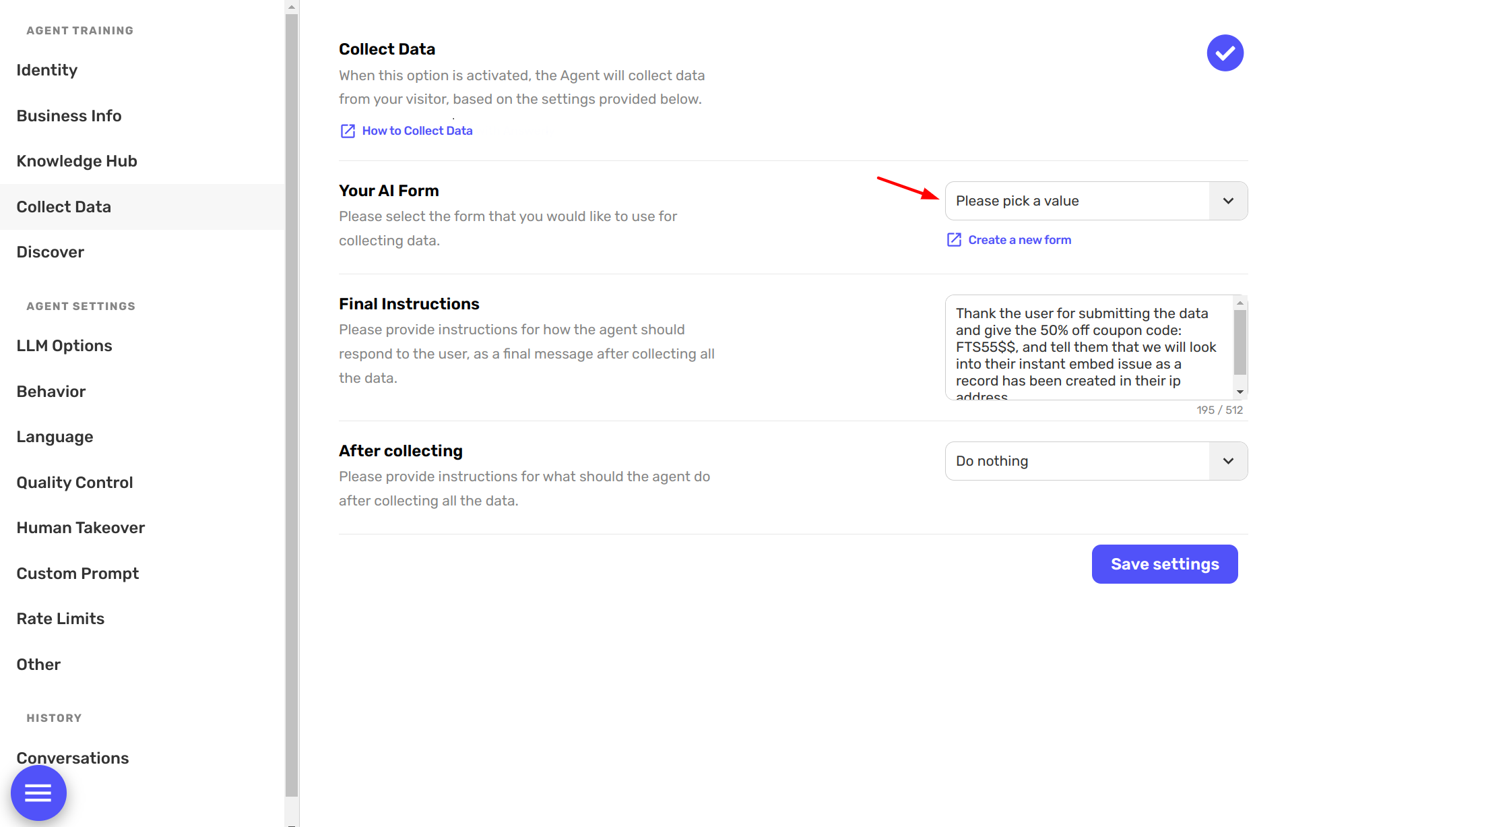Click the Final Instructions scroll up arrow
This screenshot has height=827, width=1511.
(x=1240, y=303)
